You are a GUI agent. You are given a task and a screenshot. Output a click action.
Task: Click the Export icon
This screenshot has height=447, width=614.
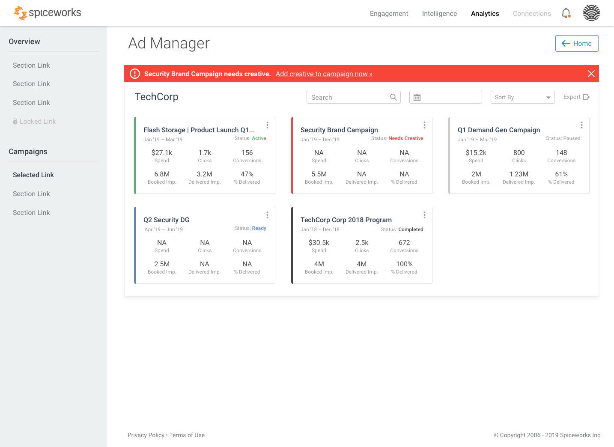(587, 97)
